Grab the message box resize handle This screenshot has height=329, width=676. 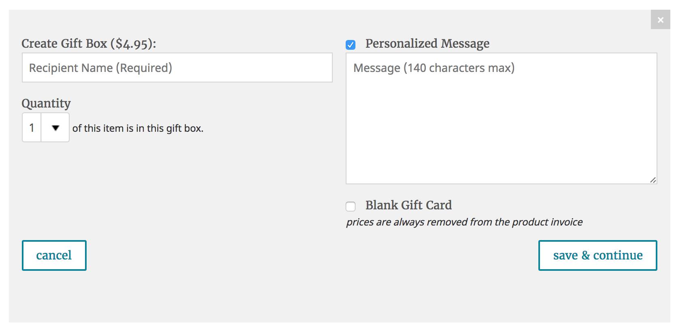(653, 180)
